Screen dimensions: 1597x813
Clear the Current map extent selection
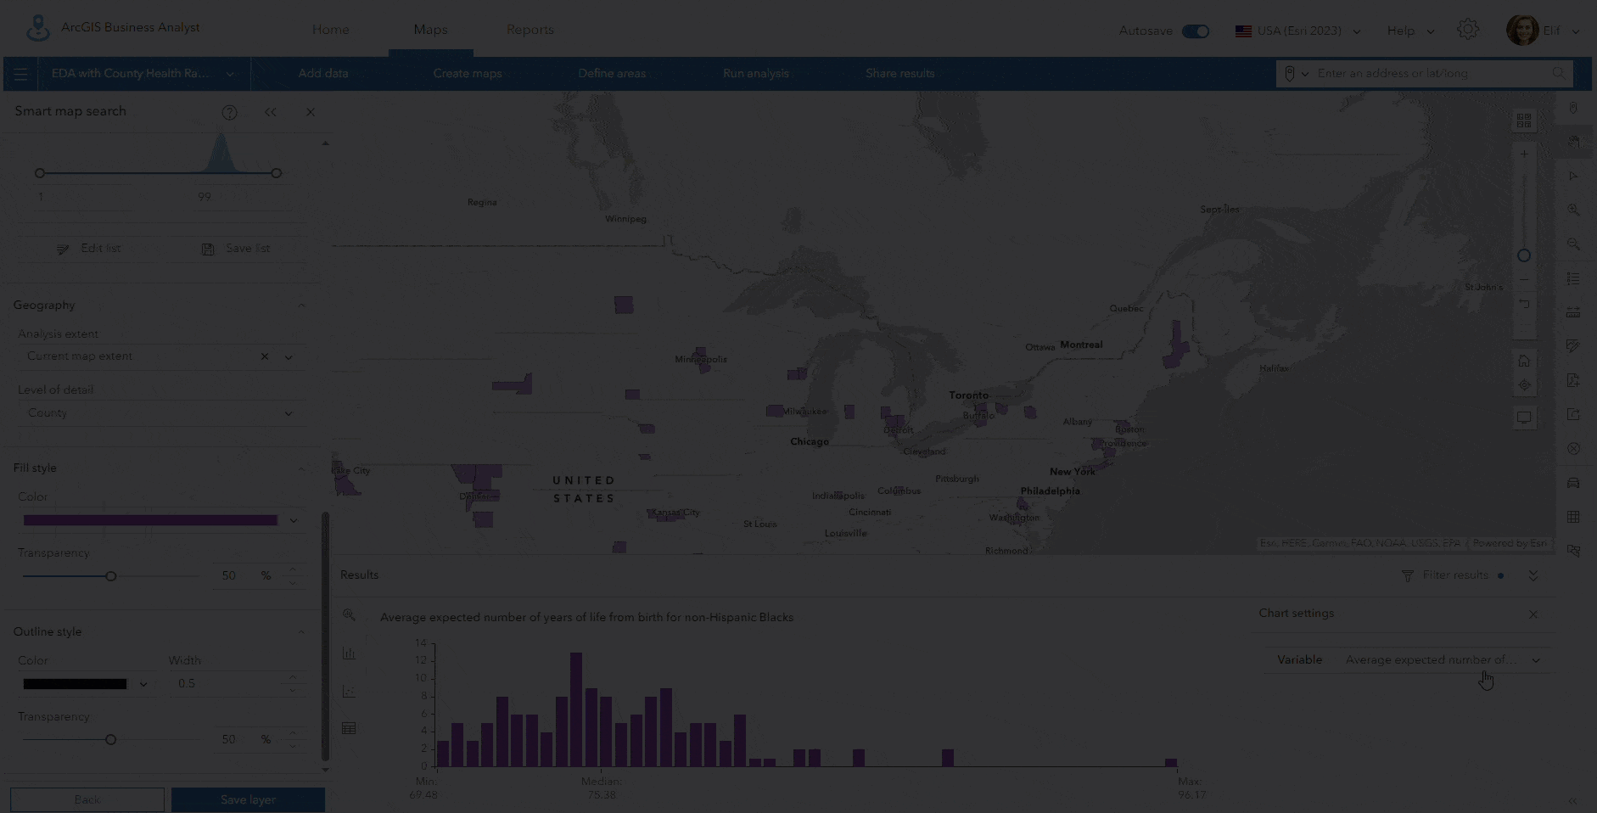(x=265, y=357)
